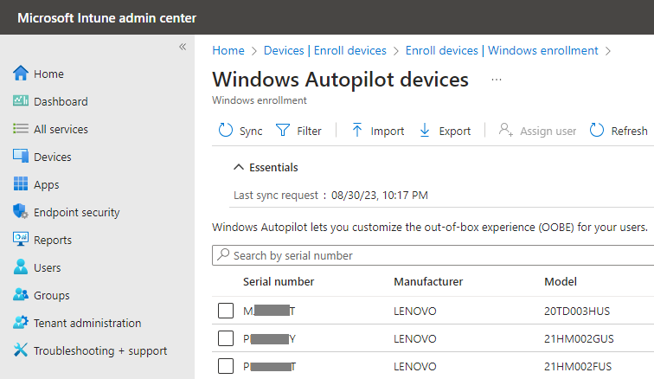Click LENOVO in the 21HM002FUS row
Image resolution: width=654 pixels, height=379 pixels.
pos(414,367)
